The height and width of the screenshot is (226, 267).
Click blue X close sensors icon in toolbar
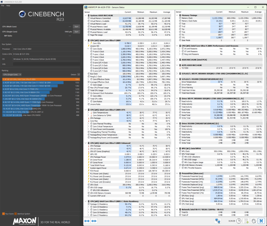[261, 221]
